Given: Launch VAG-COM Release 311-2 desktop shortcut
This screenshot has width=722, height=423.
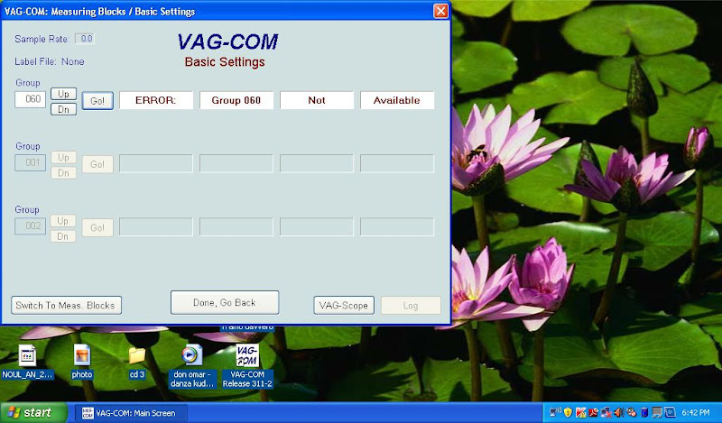Looking at the screenshot, I should click(x=247, y=366).
